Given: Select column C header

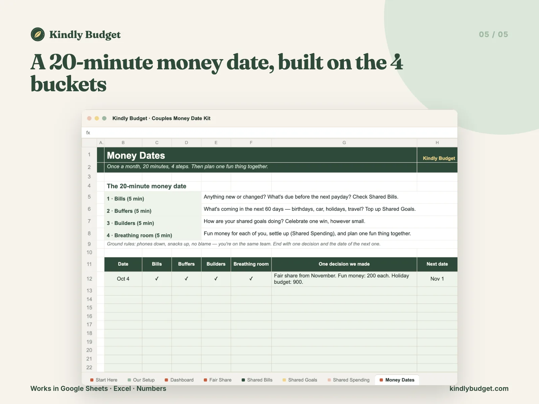Looking at the screenshot, I should [157, 143].
